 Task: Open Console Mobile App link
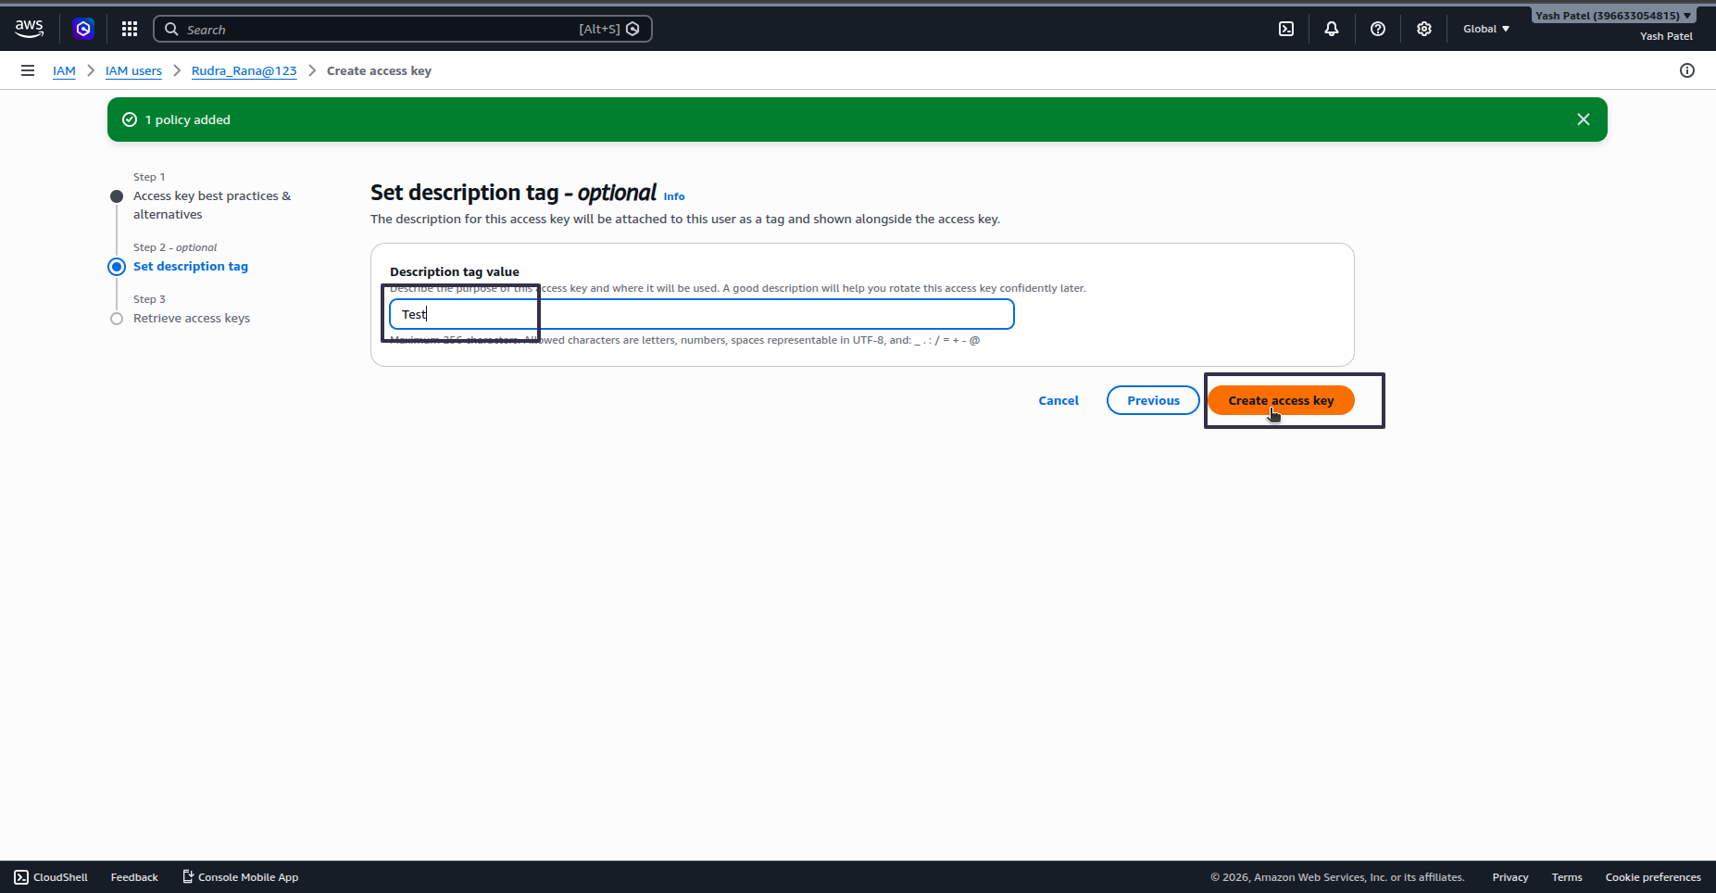point(240,877)
